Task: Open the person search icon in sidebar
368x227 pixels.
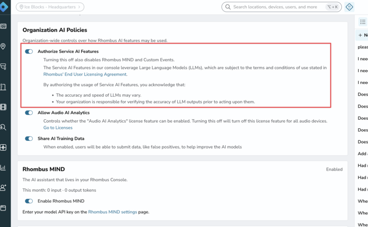Action: pos(3,127)
